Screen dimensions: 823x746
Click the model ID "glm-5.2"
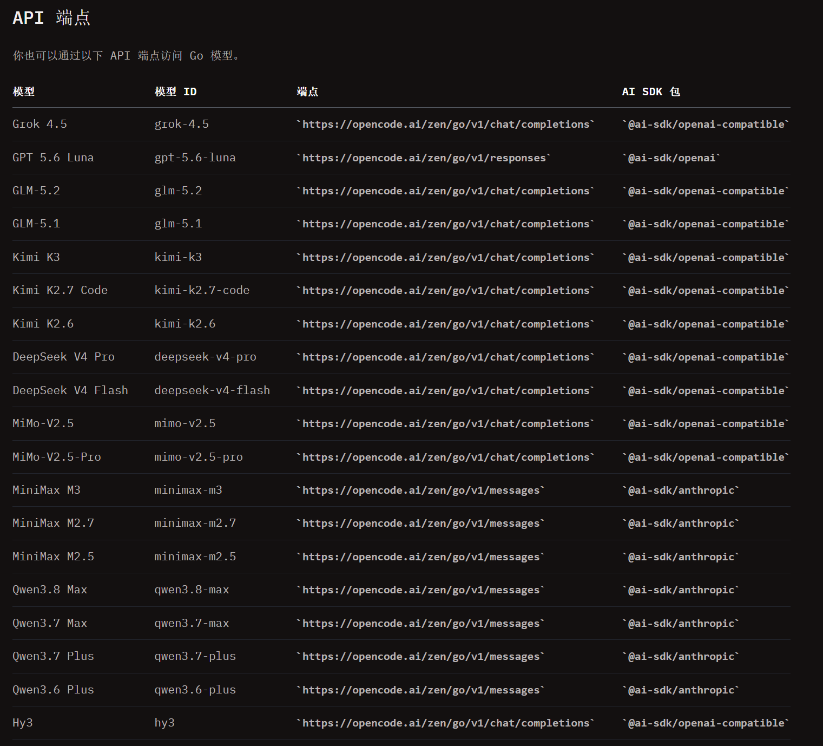(x=178, y=191)
